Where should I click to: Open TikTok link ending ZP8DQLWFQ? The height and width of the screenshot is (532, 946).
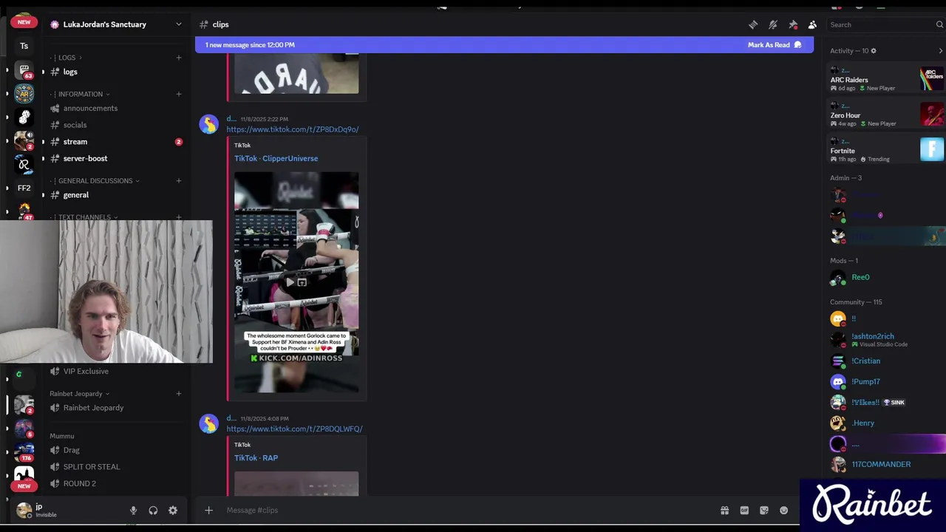[294, 429]
